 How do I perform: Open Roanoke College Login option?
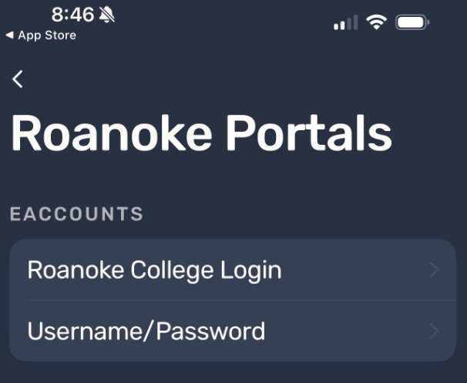(x=231, y=270)
